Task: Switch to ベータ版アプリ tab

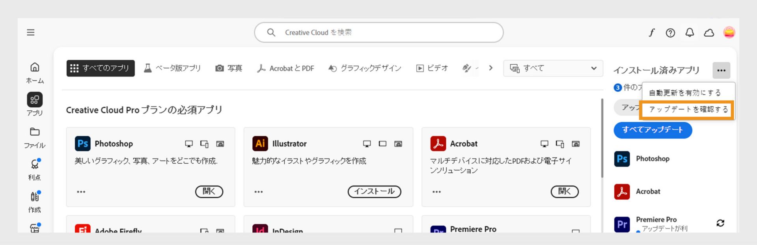Action: point(172,68)
